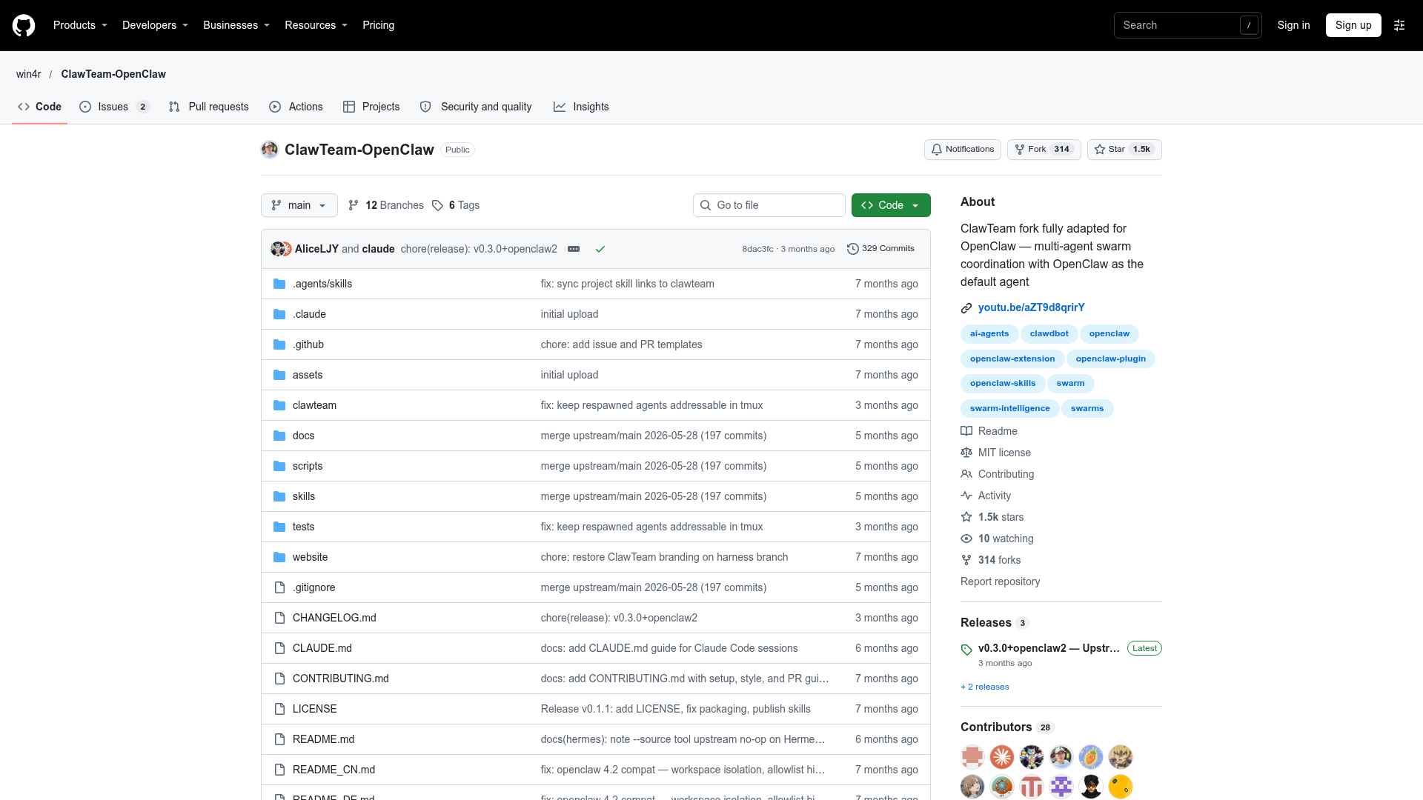Open the .agents/skills folder
The height and width of the screenshot is (800, 1423).
coord(322,284)
